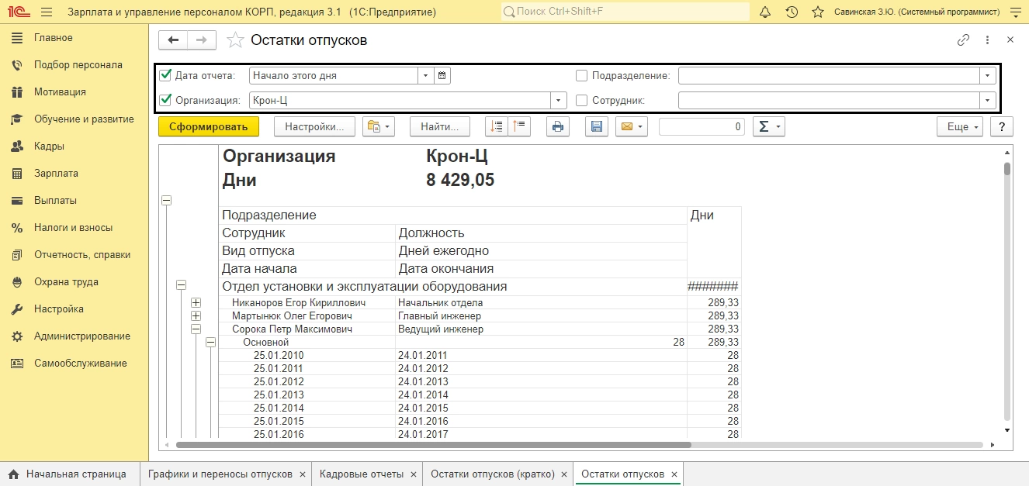The image size is (1029, 486).
Task: Click the Сформировать button
Action: click(x=208, y=127)
